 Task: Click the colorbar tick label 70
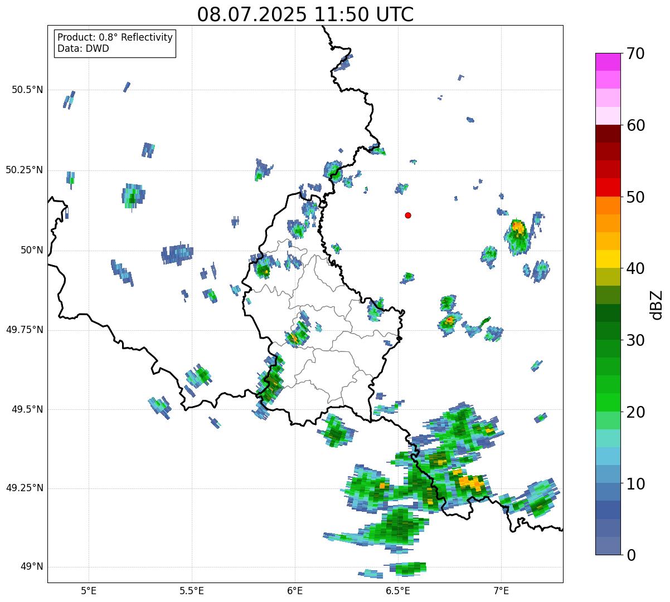coord(635,53)
